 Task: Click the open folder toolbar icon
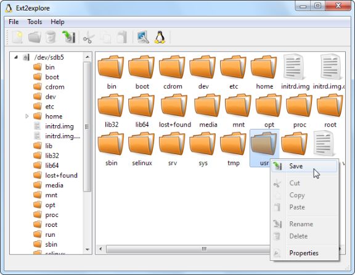(35, 37)
